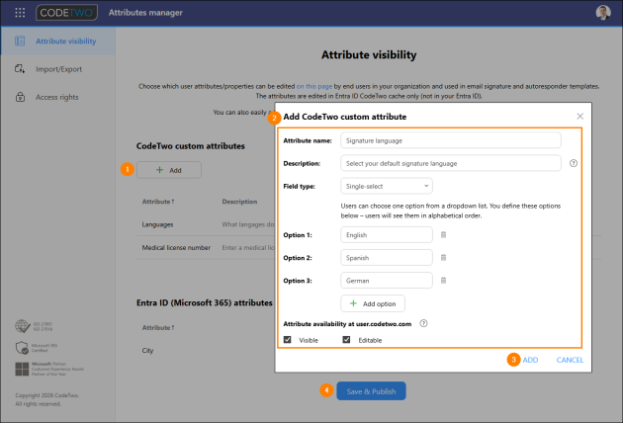Uncheck the Visible checkbox
The height and width of the screenshot is (423, 623).
click(287, 340)
